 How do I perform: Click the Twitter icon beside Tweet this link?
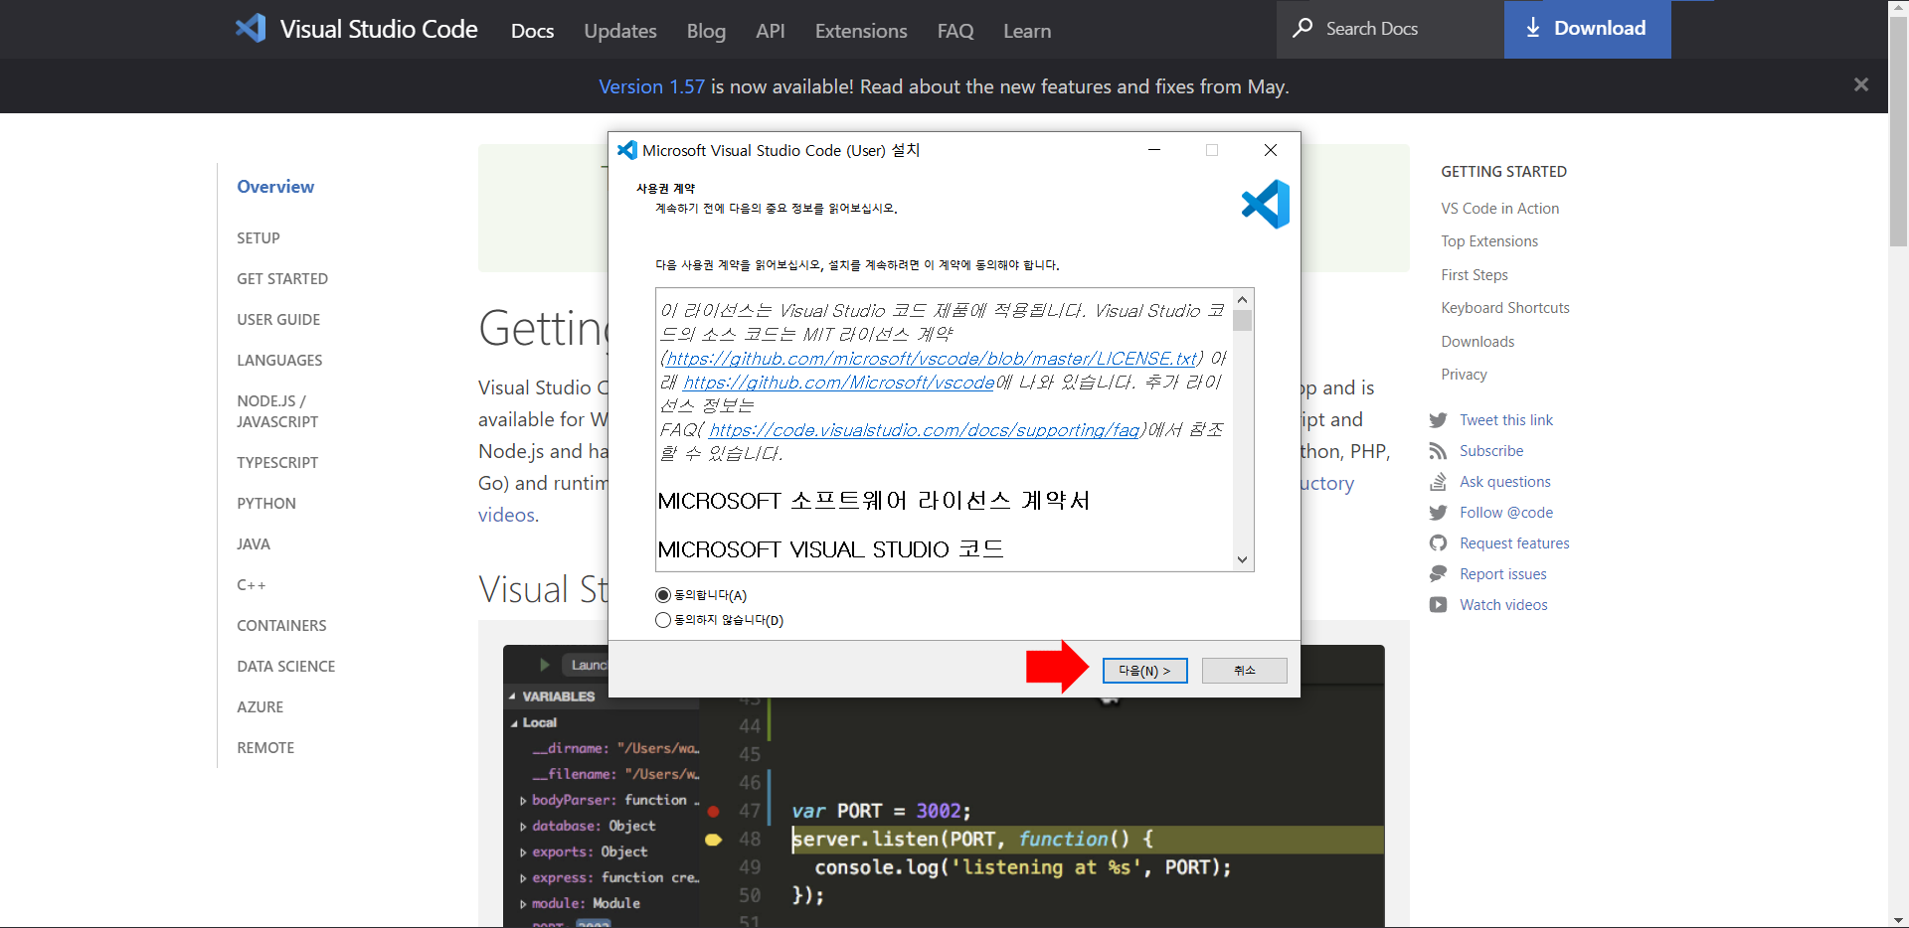(1438, 420)
